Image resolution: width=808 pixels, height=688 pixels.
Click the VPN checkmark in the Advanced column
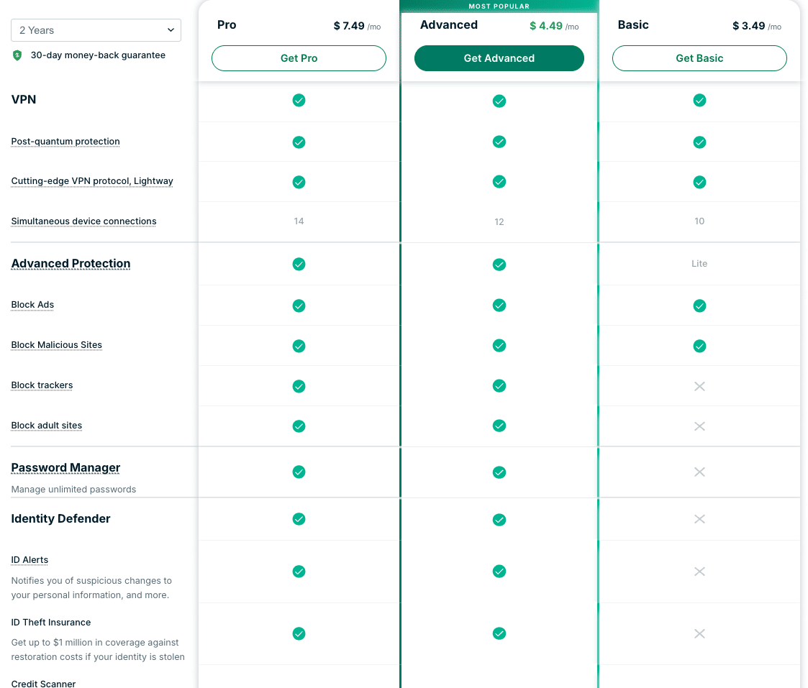(499, 101)
